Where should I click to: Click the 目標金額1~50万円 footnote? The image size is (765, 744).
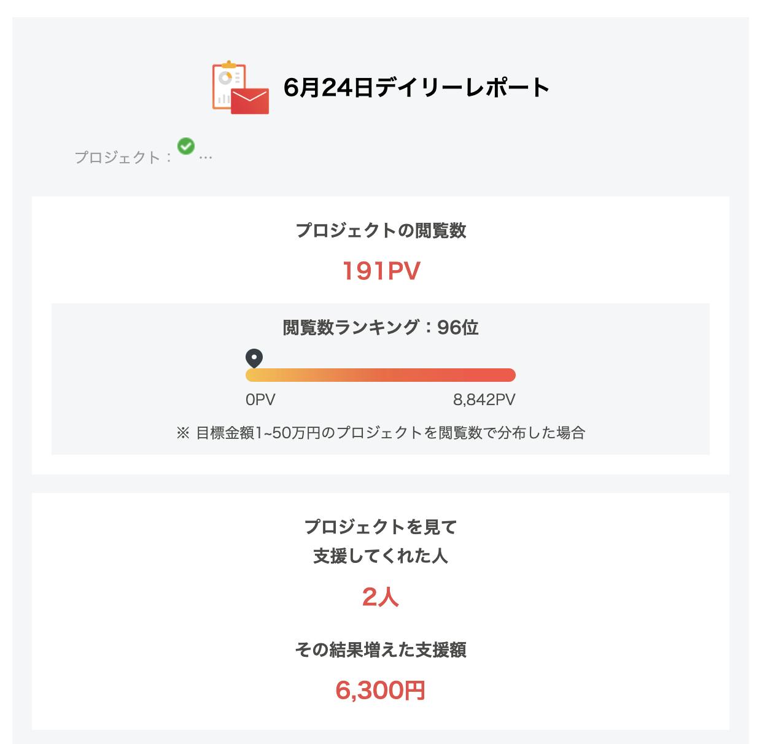click(x=381, y=433)
